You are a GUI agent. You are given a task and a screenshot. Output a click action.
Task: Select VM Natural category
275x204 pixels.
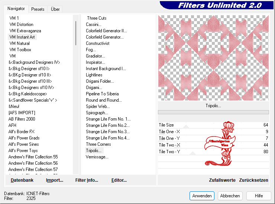pos(20,43)
